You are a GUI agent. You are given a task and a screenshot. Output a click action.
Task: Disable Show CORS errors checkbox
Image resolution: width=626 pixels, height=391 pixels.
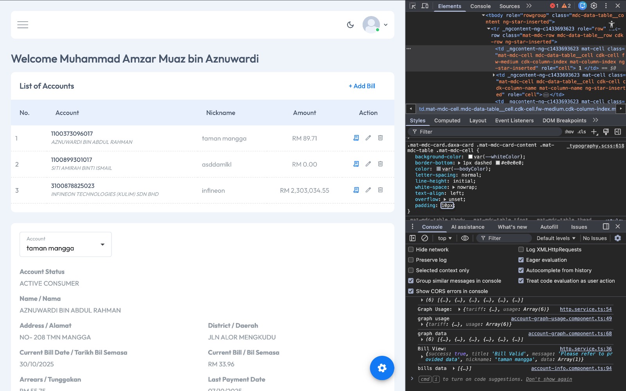tap(411, 291)
